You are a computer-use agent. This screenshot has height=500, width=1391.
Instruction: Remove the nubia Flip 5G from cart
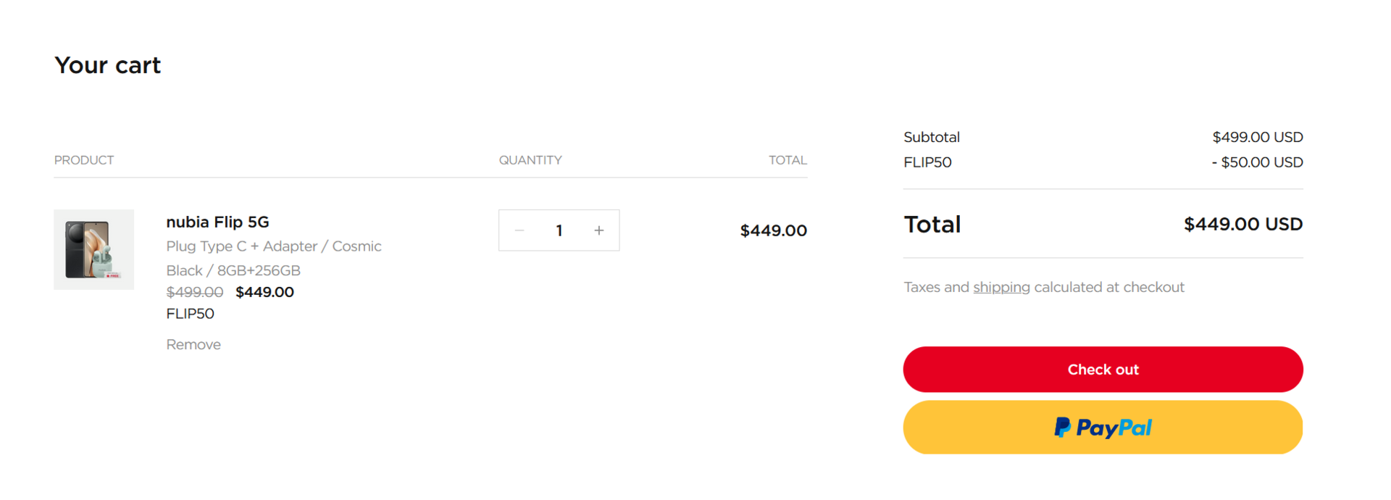[x=193, y=344]
